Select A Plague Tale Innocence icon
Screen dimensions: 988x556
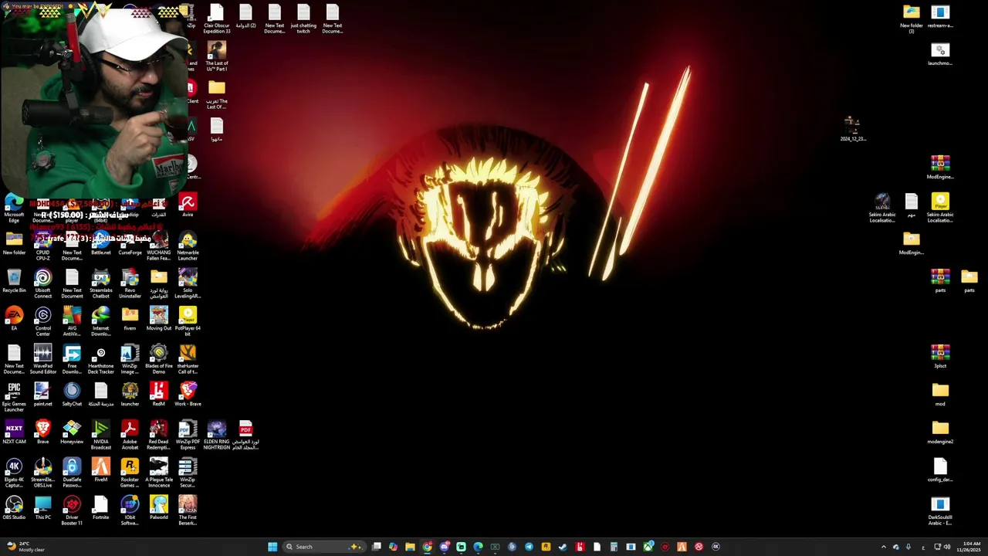coord(159,473)
